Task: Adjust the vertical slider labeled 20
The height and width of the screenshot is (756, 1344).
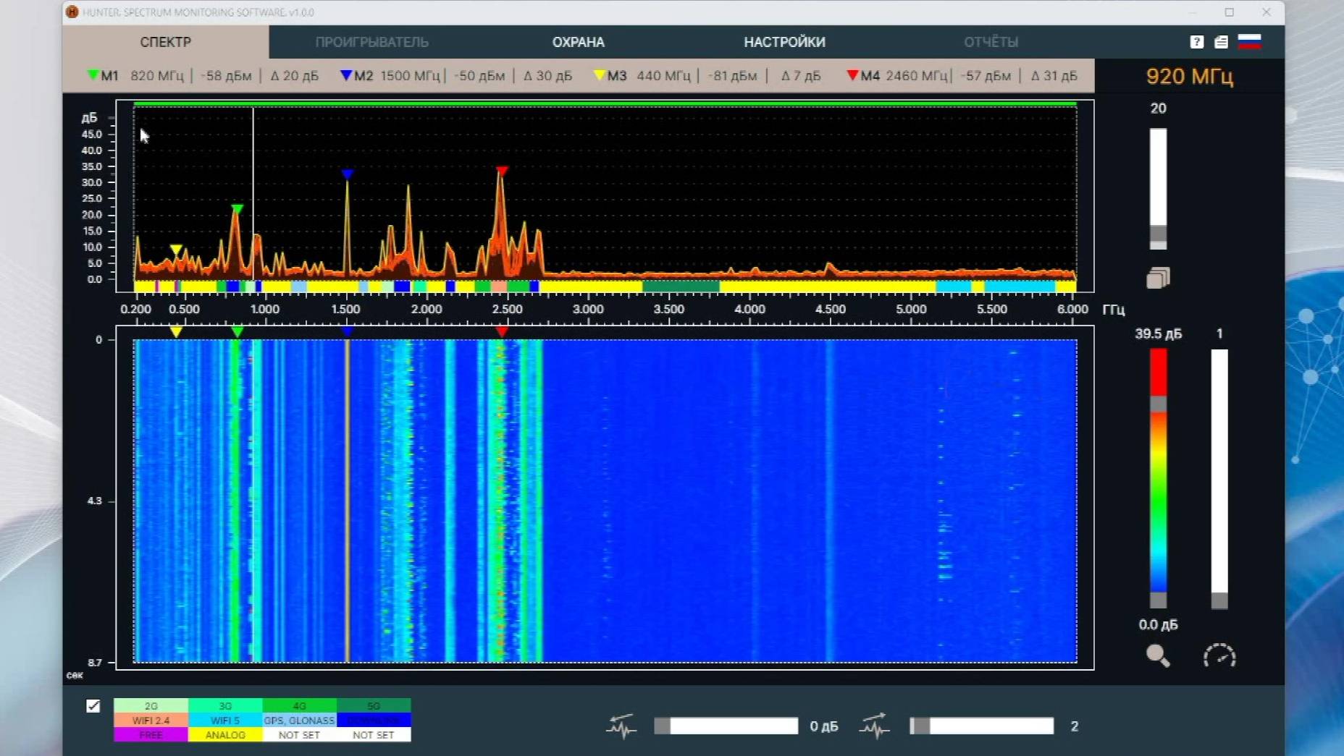Action: pyautogui.click(x=1158, y=189)
